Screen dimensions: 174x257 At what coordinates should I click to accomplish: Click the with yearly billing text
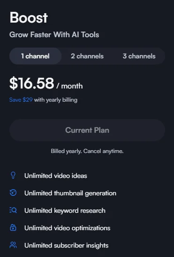click(x=56, y=100)
